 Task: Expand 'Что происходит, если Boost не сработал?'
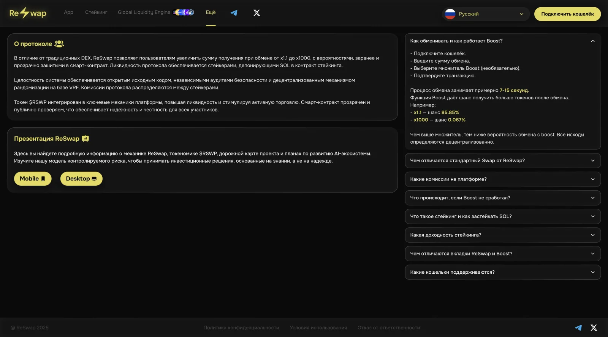(x=502, y=198)
